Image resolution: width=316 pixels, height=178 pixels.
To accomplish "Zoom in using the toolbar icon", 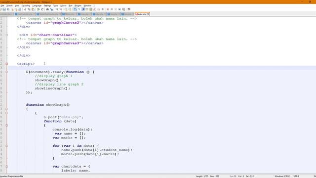I will (x=57, y=9).
